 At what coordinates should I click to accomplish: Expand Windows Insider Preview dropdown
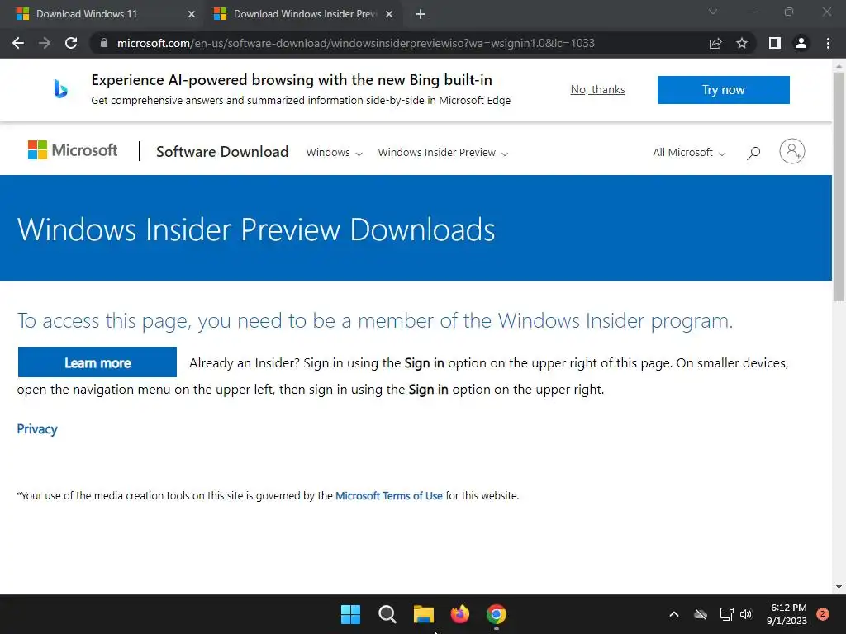(443, 153)
